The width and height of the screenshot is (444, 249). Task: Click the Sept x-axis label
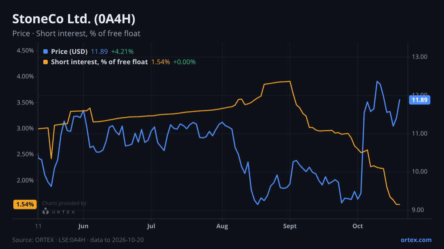pos(290,226)
